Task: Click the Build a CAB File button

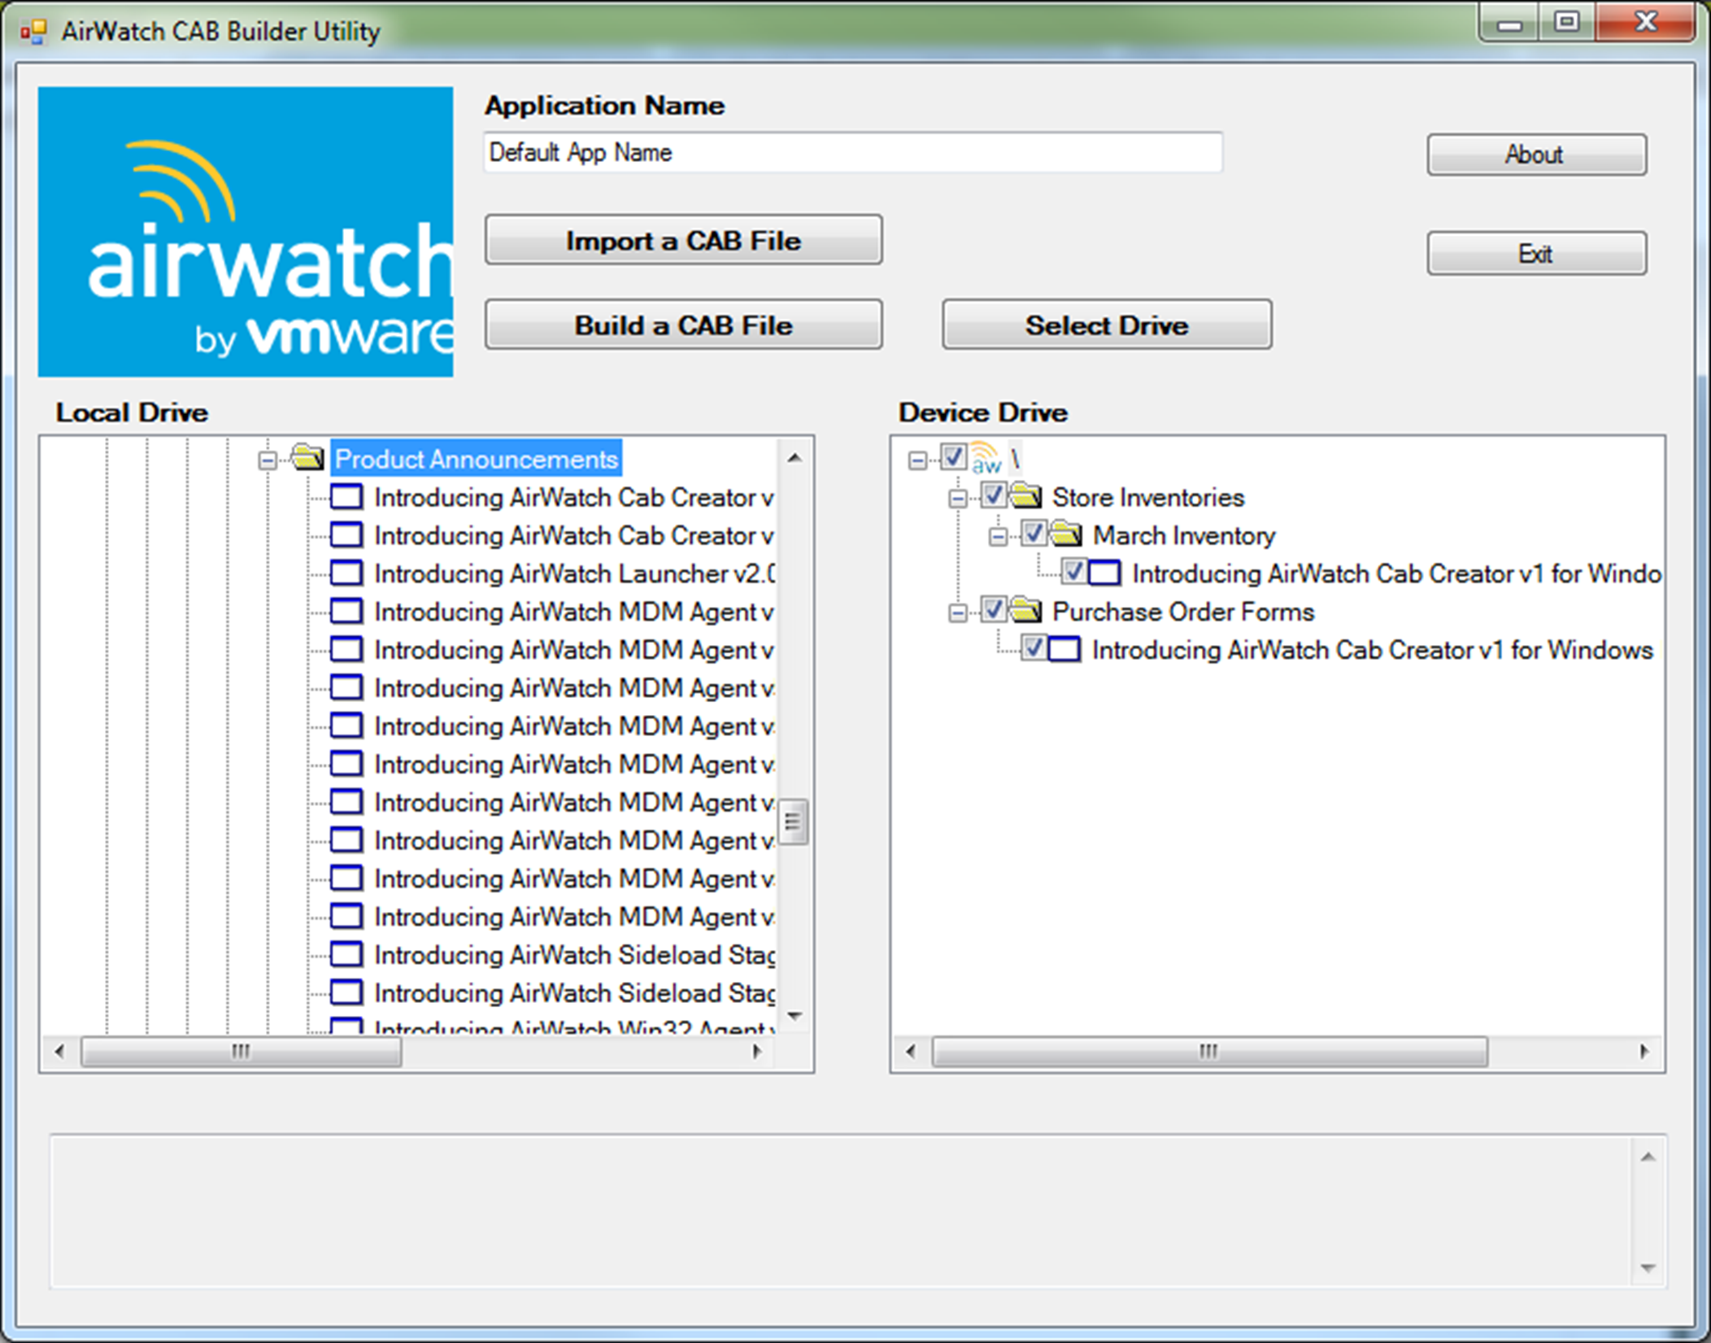Action: [x=682, y=325]
